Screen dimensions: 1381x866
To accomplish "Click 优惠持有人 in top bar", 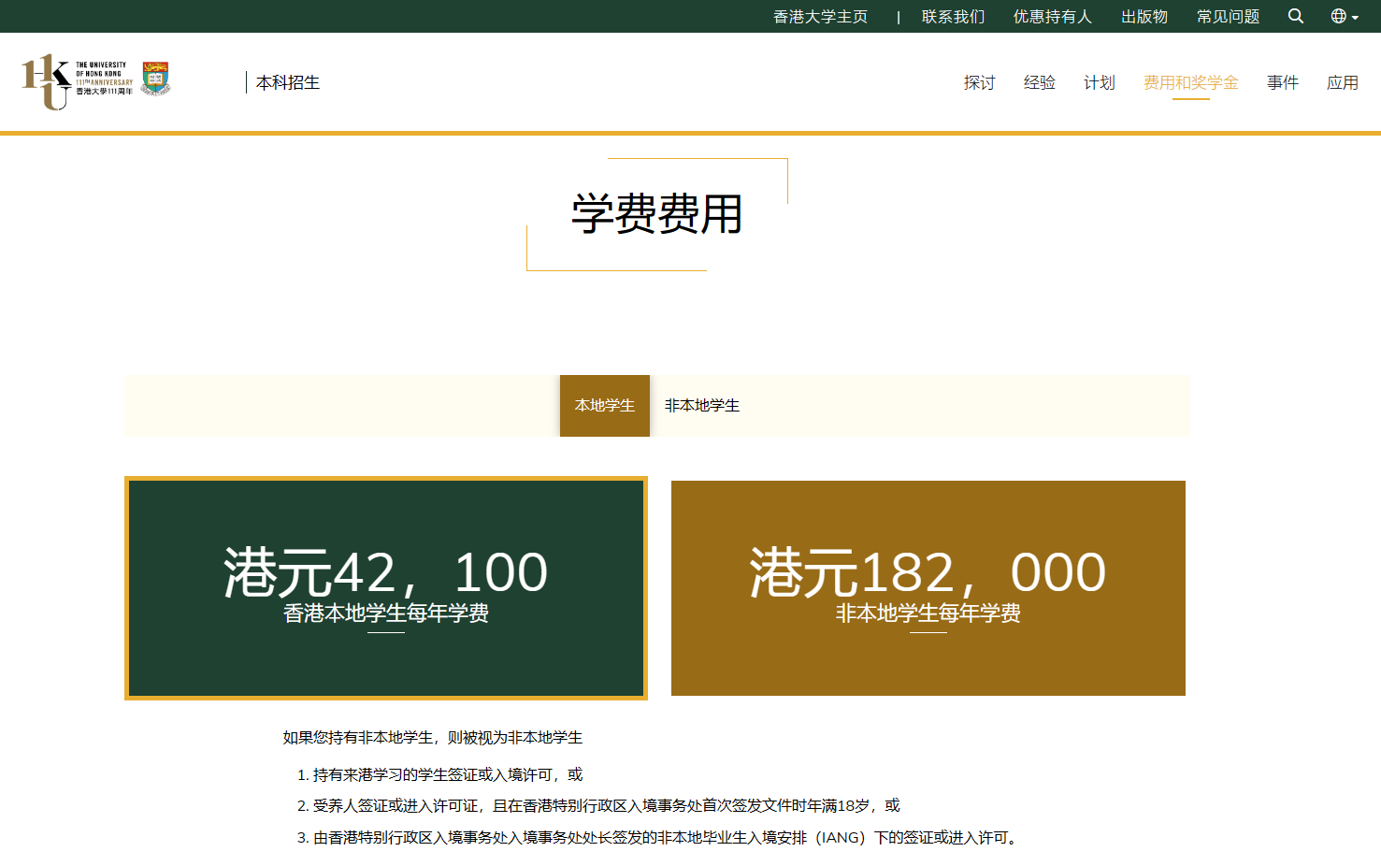I will click(x=1052, y=17).
